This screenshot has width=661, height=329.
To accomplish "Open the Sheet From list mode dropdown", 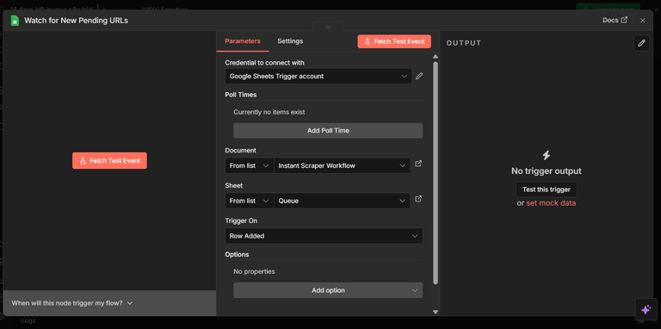I will pyautogui.click(x=249, y=201).
